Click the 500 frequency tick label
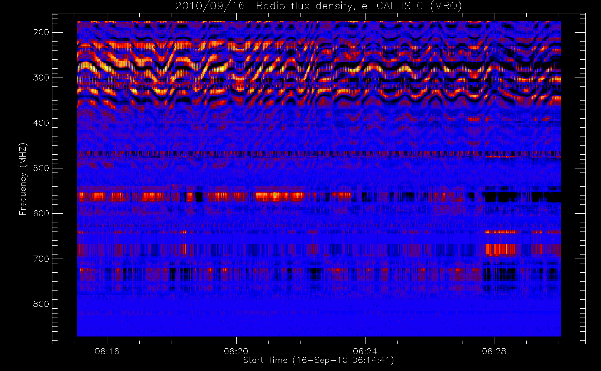Screen dimensions: 601x371 [41, 168]
